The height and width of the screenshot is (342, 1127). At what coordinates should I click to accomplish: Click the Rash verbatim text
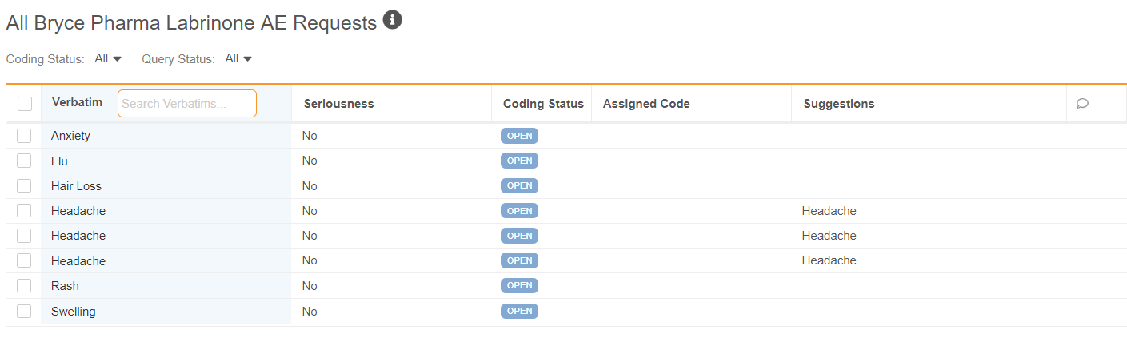[x=65, y=286]
